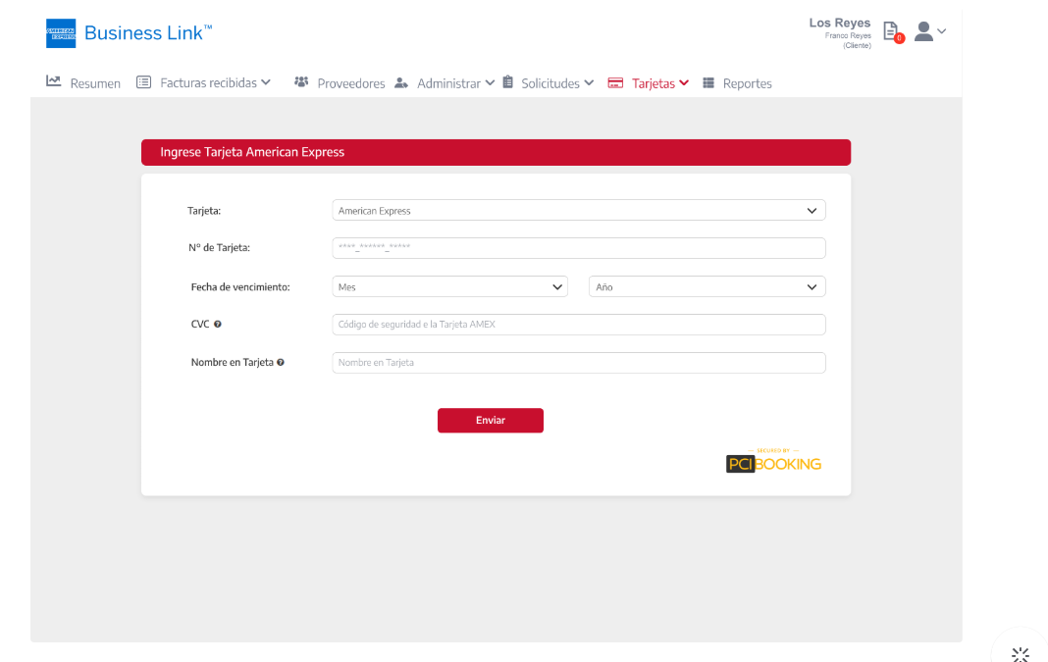
Task: Click the Reportes table icon
Action: tap(708, 83)
